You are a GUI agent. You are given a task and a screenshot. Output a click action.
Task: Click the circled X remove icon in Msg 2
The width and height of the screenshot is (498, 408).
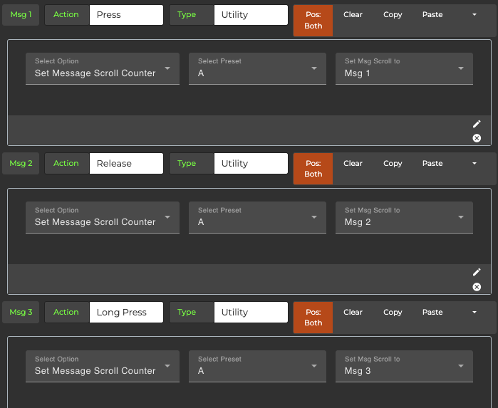coord(477,287)
